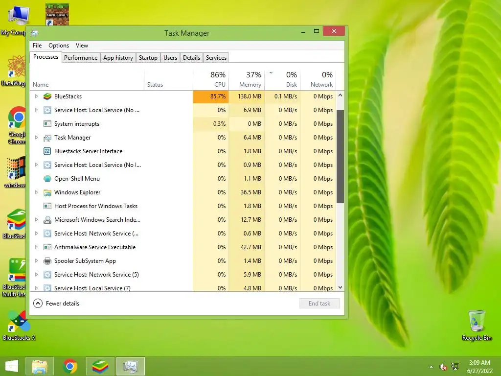Screen dimensions: 501x376
Task: Expand Service Host: Local Service (No ... row
Action: click(36, 110)
